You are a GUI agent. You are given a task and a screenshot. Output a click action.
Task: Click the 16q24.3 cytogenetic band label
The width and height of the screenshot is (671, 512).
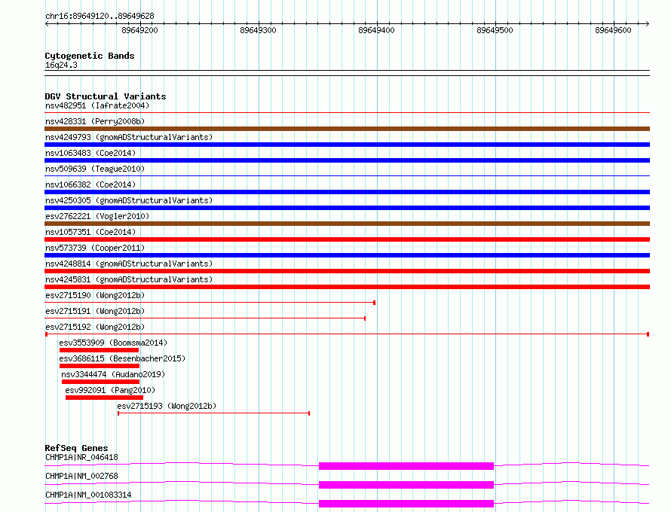point(61,65)
